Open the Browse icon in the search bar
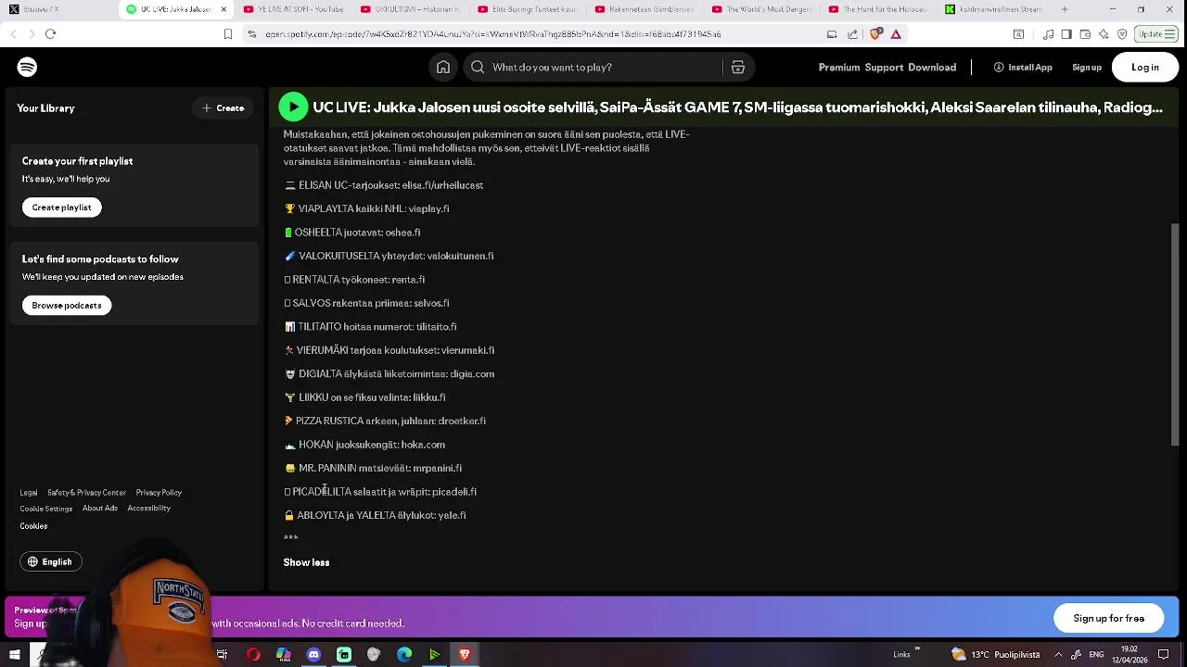Viewport: 1187px width, 667px height. 738,68
